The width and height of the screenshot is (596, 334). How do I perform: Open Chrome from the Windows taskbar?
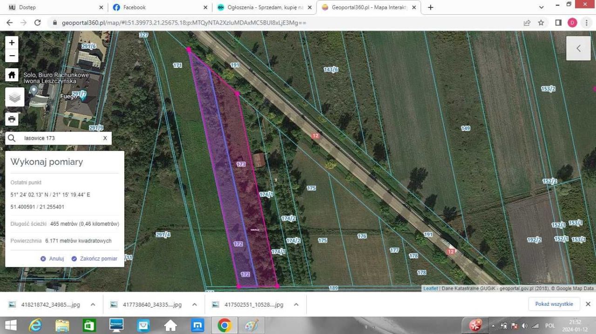pyautogui.click(x=224, y=326)
